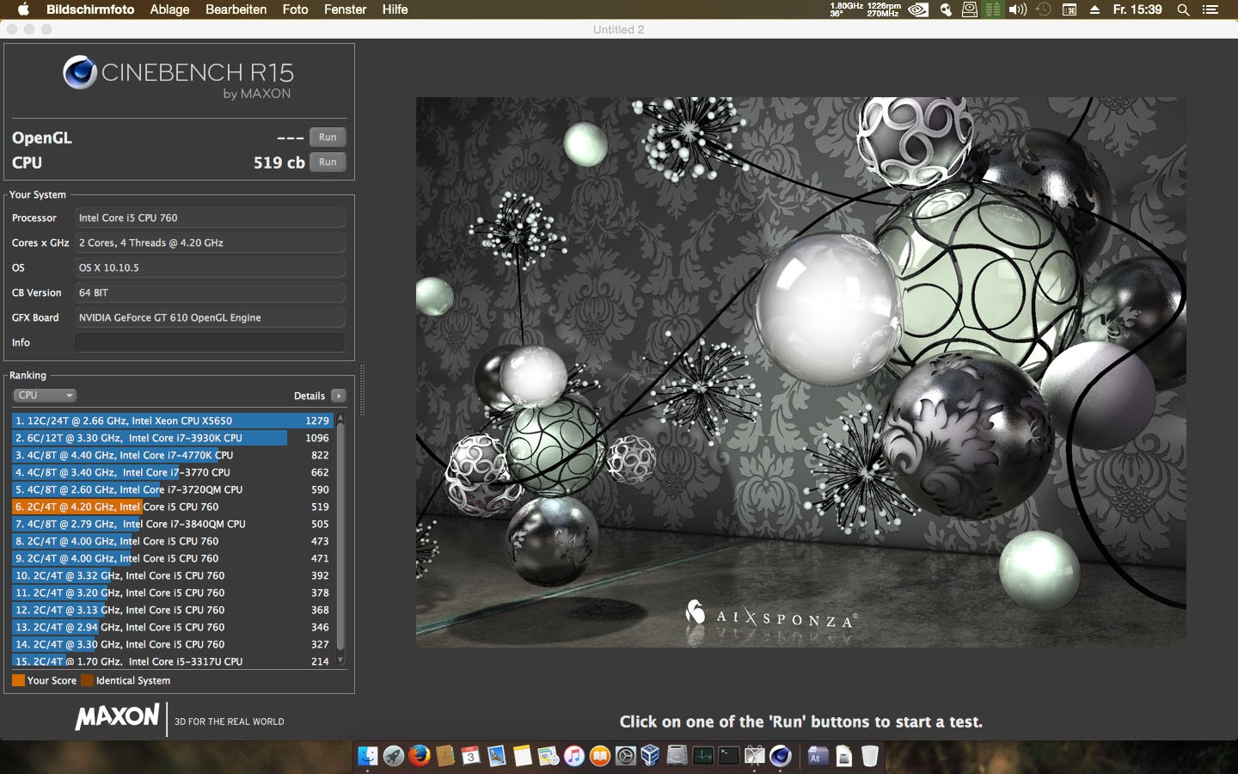Open the Ablage menu
This screenshot has width=1238, height=774.
pyautogui.click(x=169, y=9)
